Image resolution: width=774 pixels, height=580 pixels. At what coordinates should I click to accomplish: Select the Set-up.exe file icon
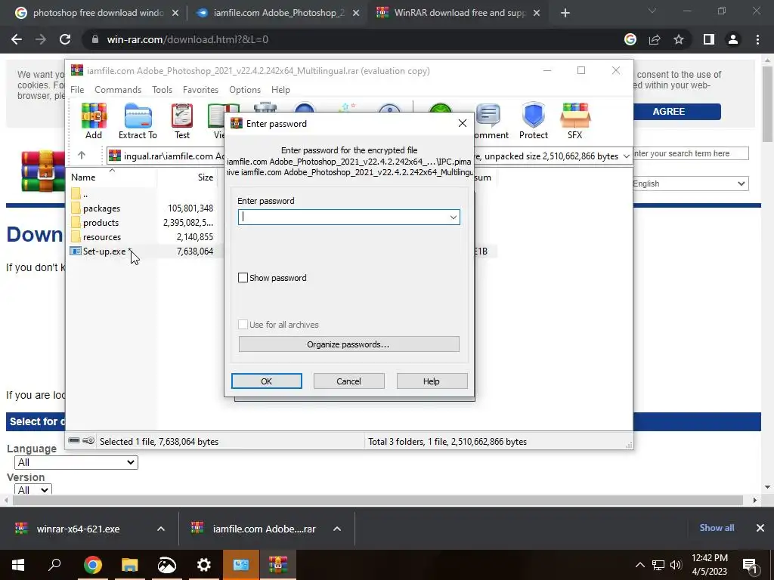(76, 251)
